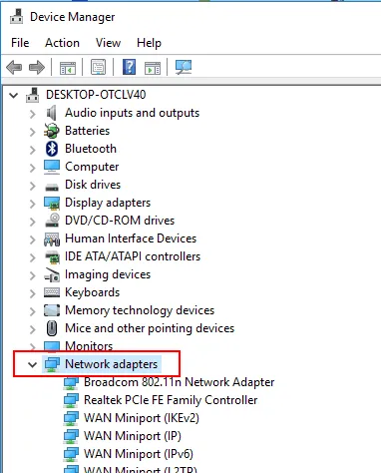
Task: Select the Monitors category label
Action: (89, 346)
